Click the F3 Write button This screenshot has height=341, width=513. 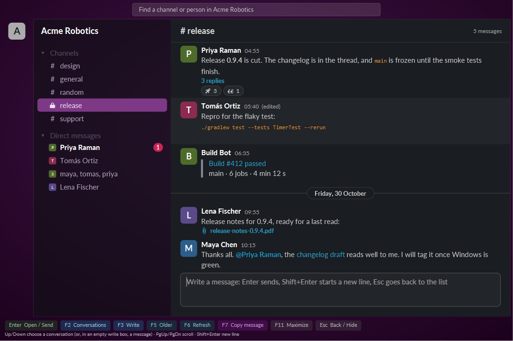pos(128,325)
